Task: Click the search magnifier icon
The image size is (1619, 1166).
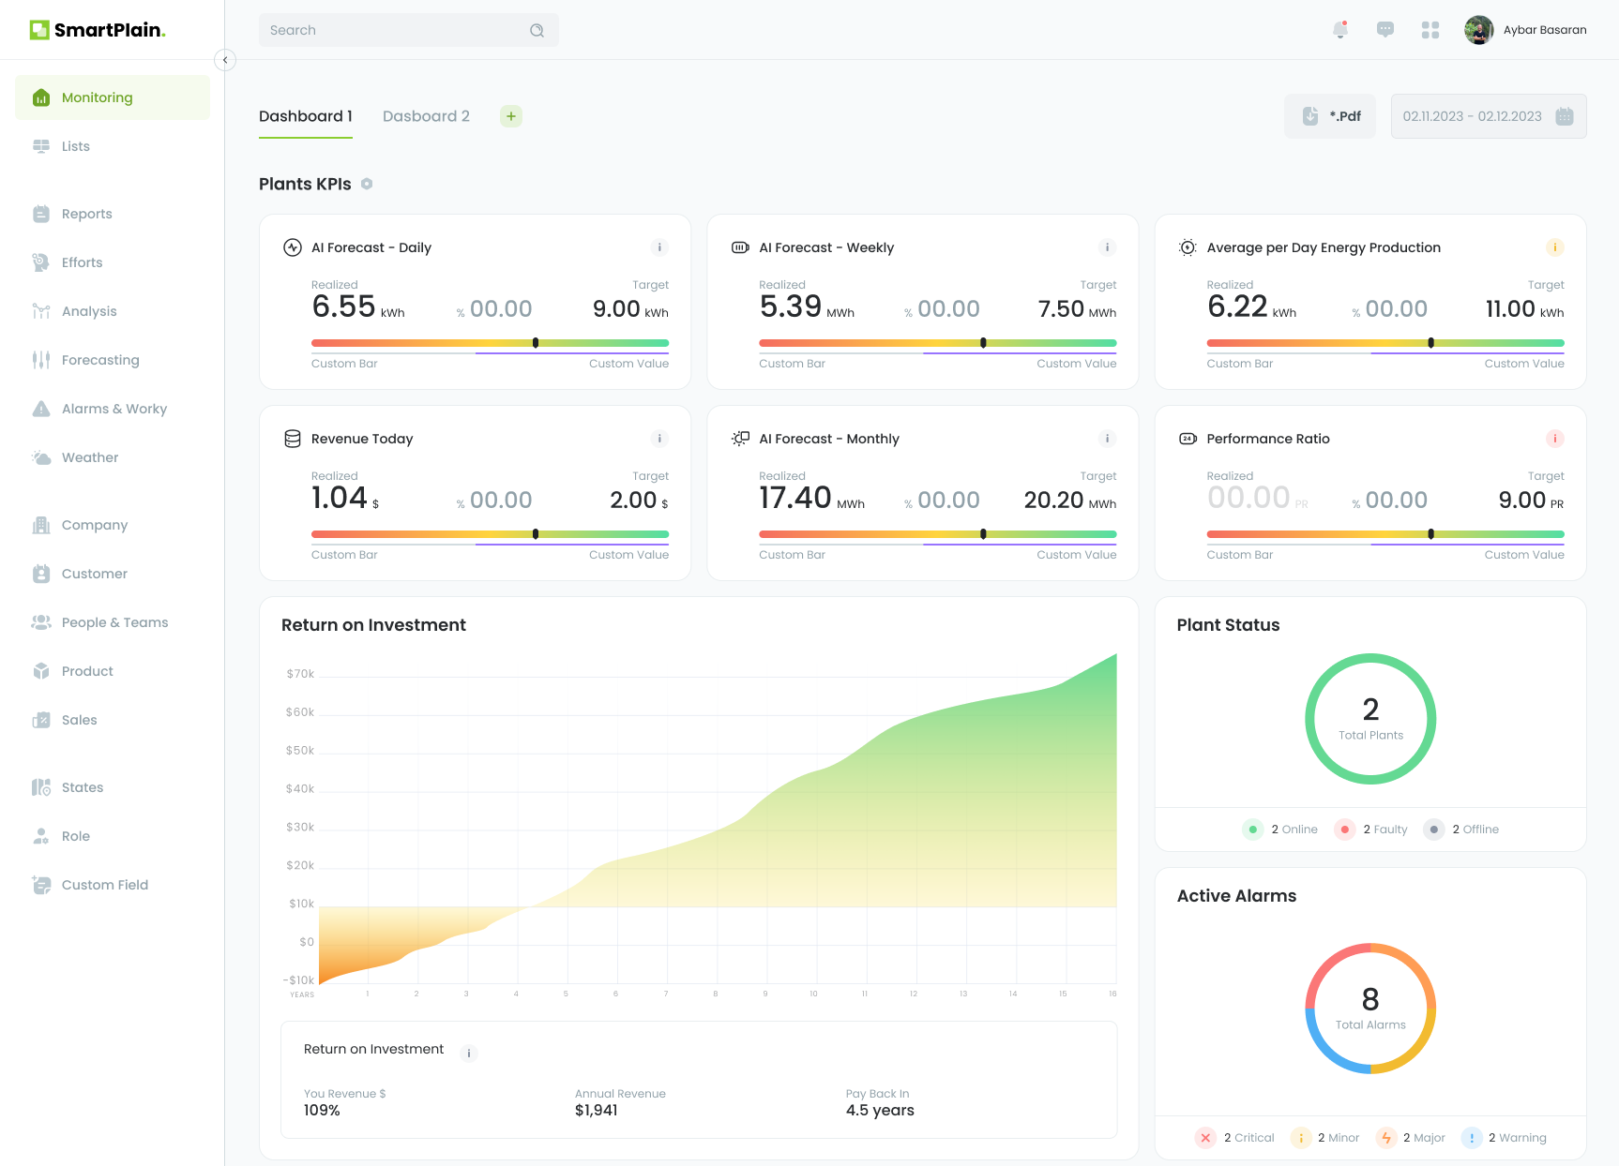Action: pyautogui.click(x=537, y=30)
